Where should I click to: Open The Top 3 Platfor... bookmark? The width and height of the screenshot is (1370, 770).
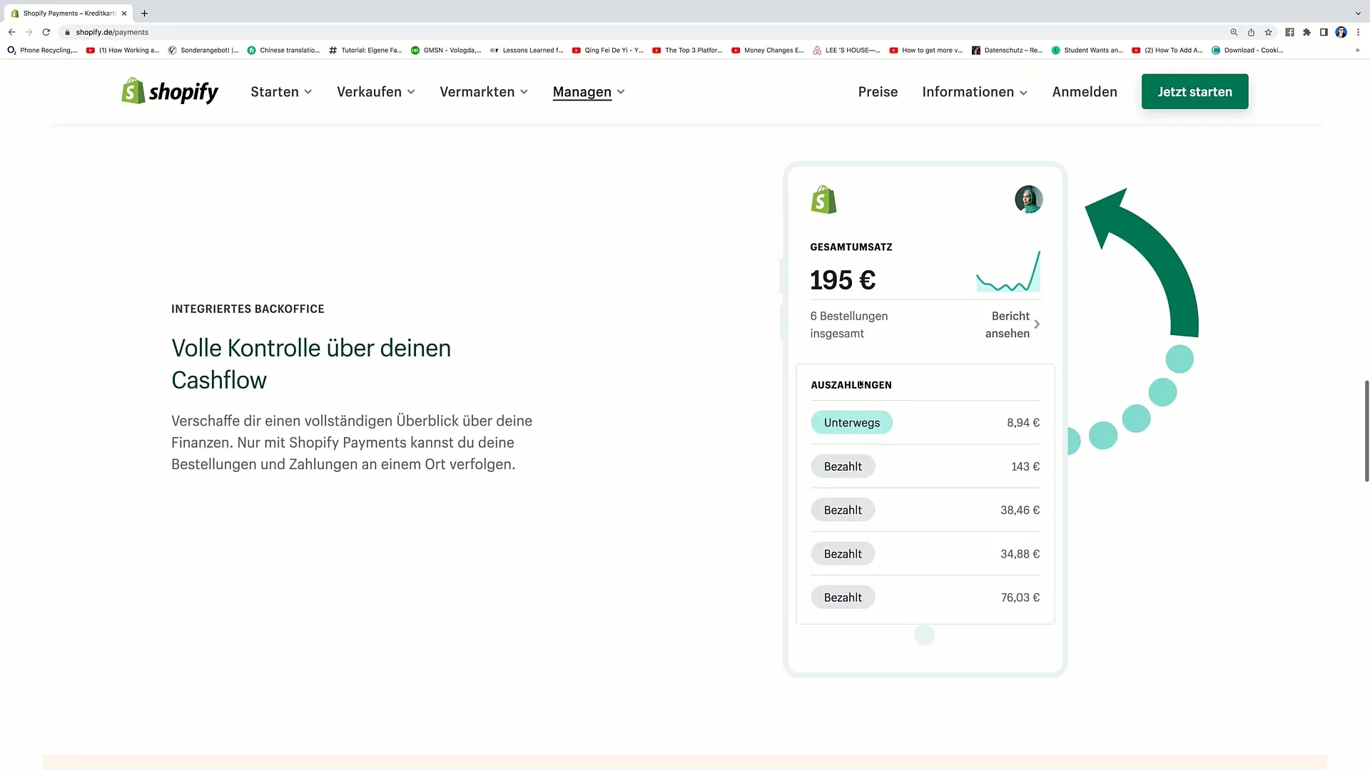coord(687,50)
